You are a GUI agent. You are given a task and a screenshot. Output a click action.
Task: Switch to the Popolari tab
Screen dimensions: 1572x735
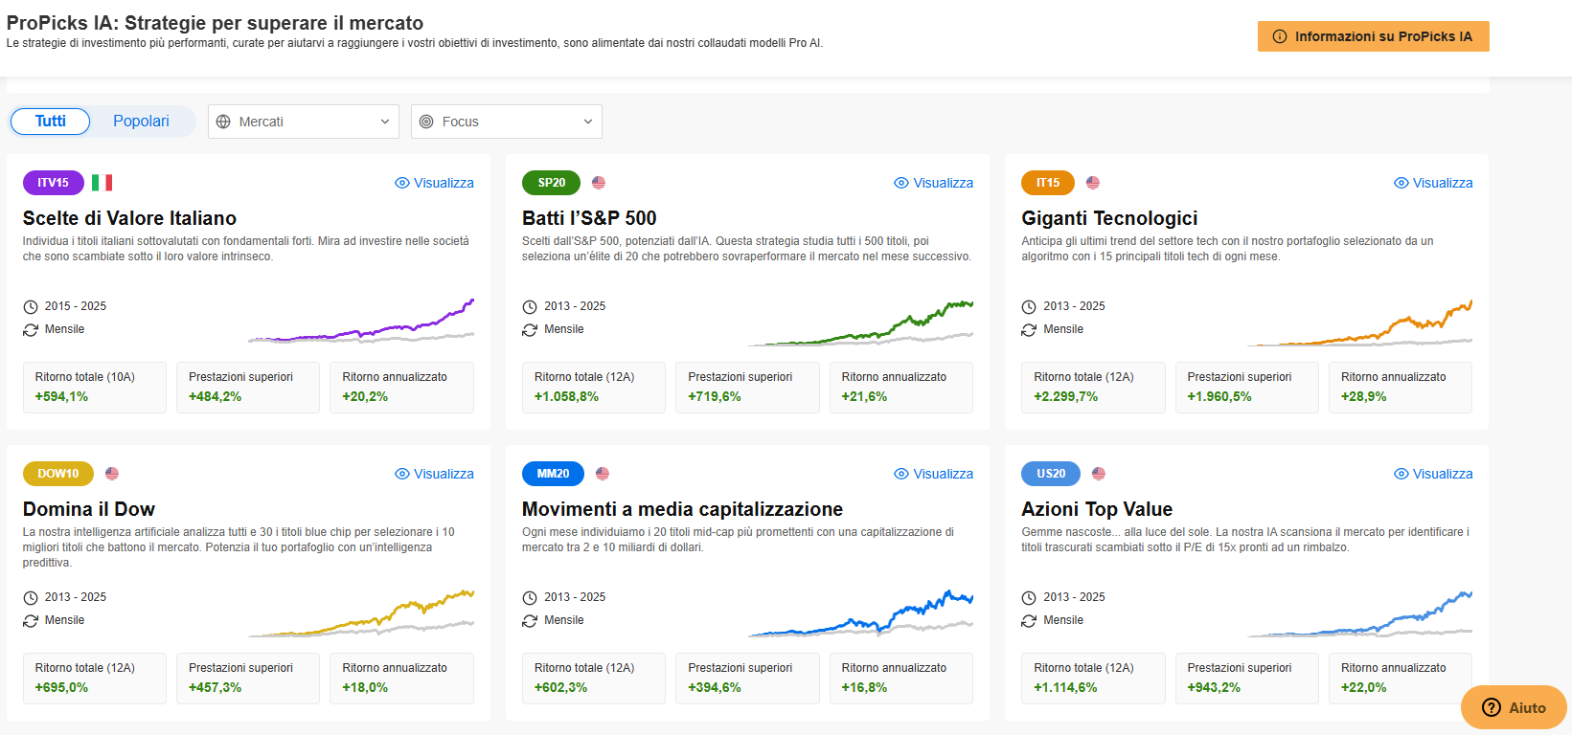point(141,122)
